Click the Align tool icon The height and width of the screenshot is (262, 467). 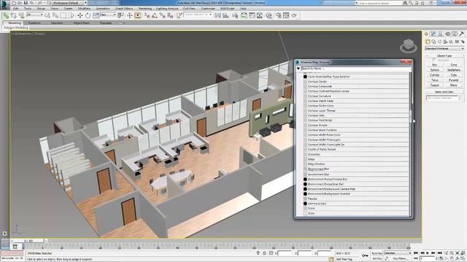(x=225, y=15)
